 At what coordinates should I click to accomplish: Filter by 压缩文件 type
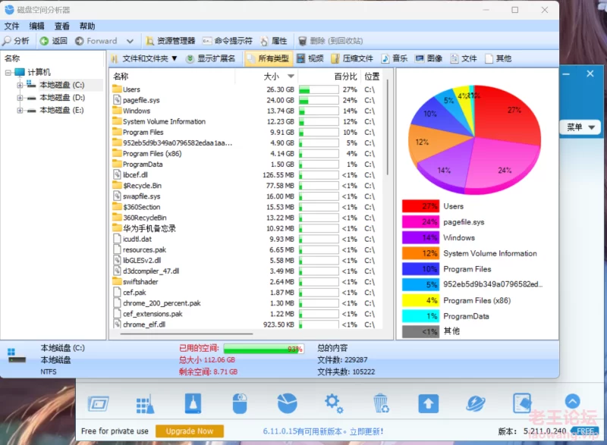352,58
